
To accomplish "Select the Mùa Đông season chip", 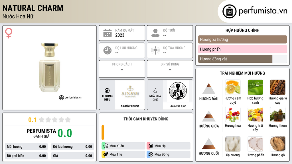I will pos(169,154).
